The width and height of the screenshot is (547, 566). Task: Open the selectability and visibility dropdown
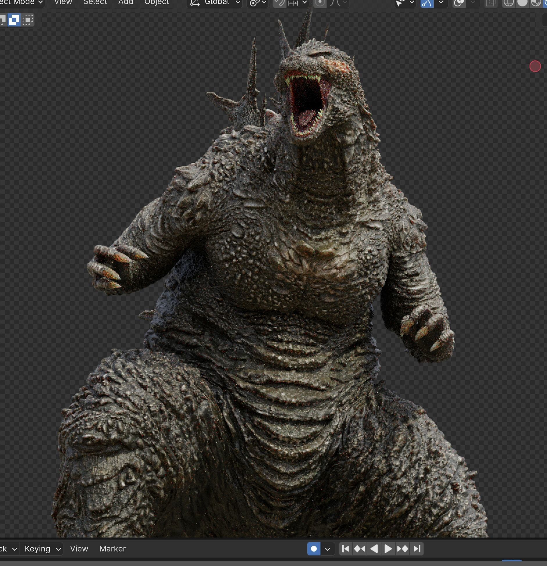405,3
